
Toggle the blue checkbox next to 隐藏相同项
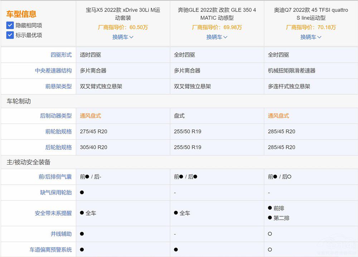point(10,25)
